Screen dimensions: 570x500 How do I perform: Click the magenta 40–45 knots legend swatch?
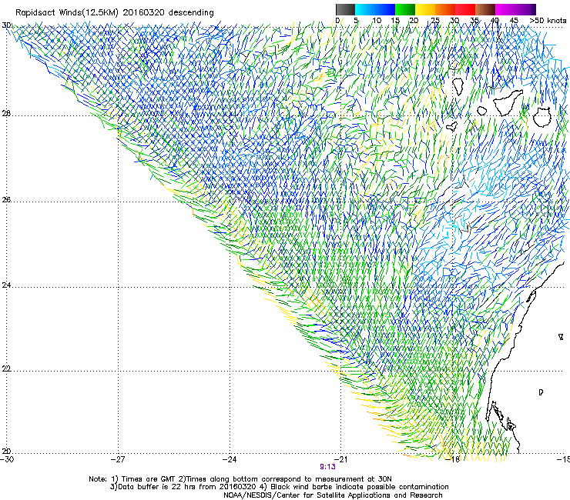(505, 9)
